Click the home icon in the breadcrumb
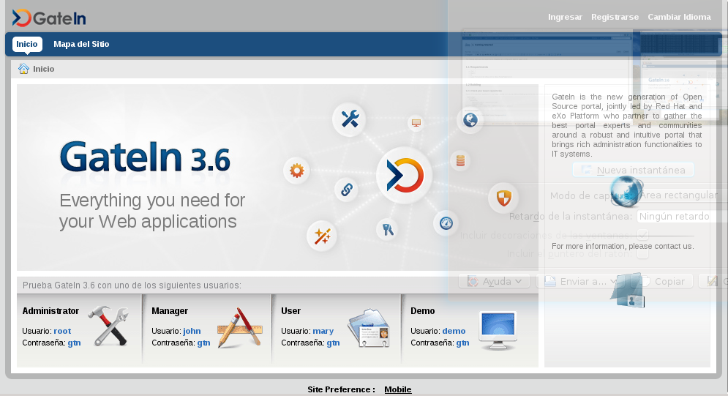The height and width of the screenshot is (396, 728). (x=23, y=69)
